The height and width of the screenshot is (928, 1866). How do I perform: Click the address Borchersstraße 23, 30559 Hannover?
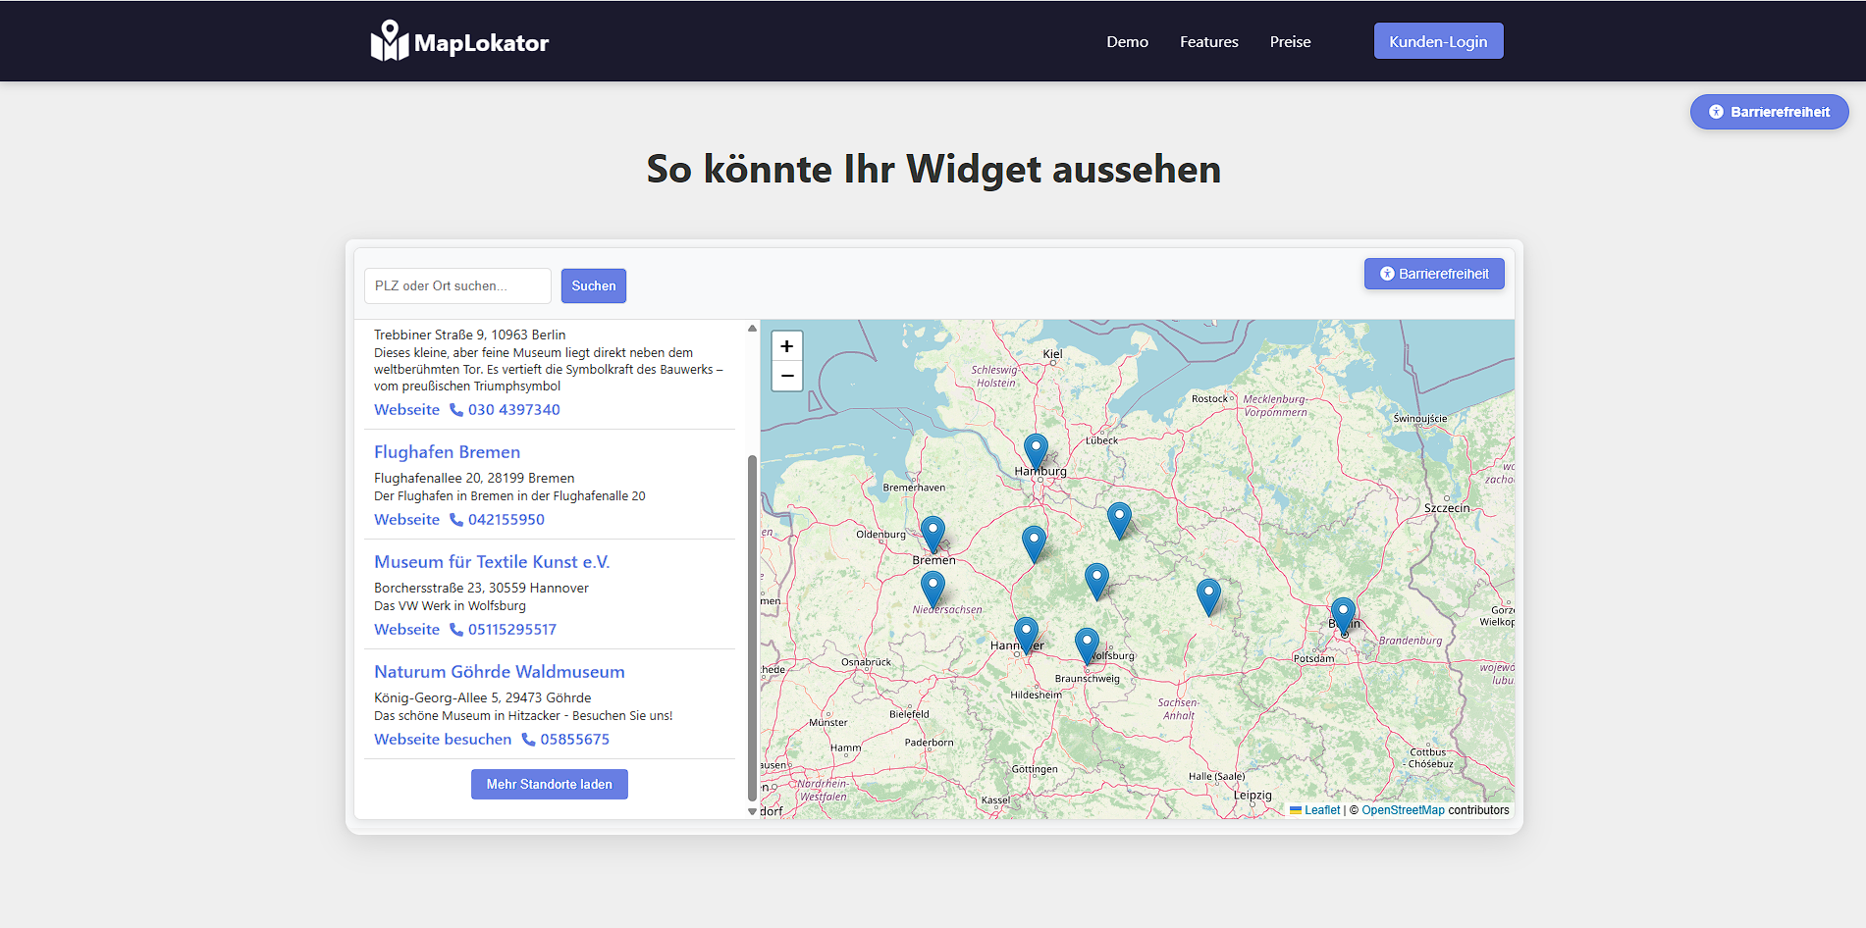tap(481, 589)
